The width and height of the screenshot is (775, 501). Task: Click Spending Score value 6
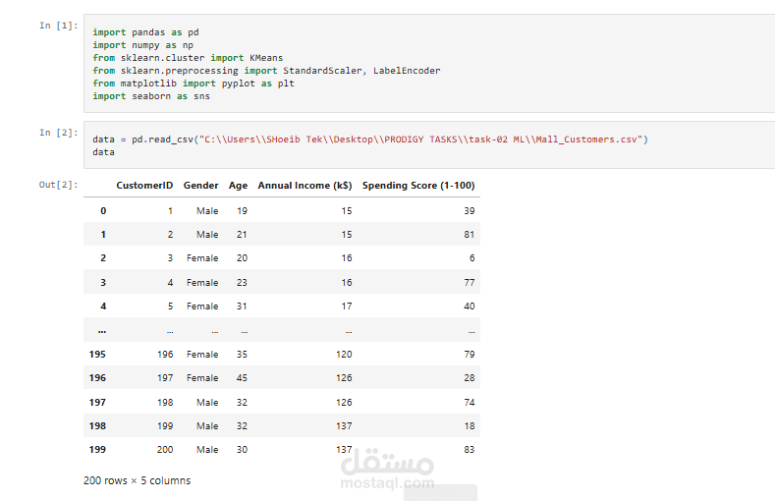(472, 258)
